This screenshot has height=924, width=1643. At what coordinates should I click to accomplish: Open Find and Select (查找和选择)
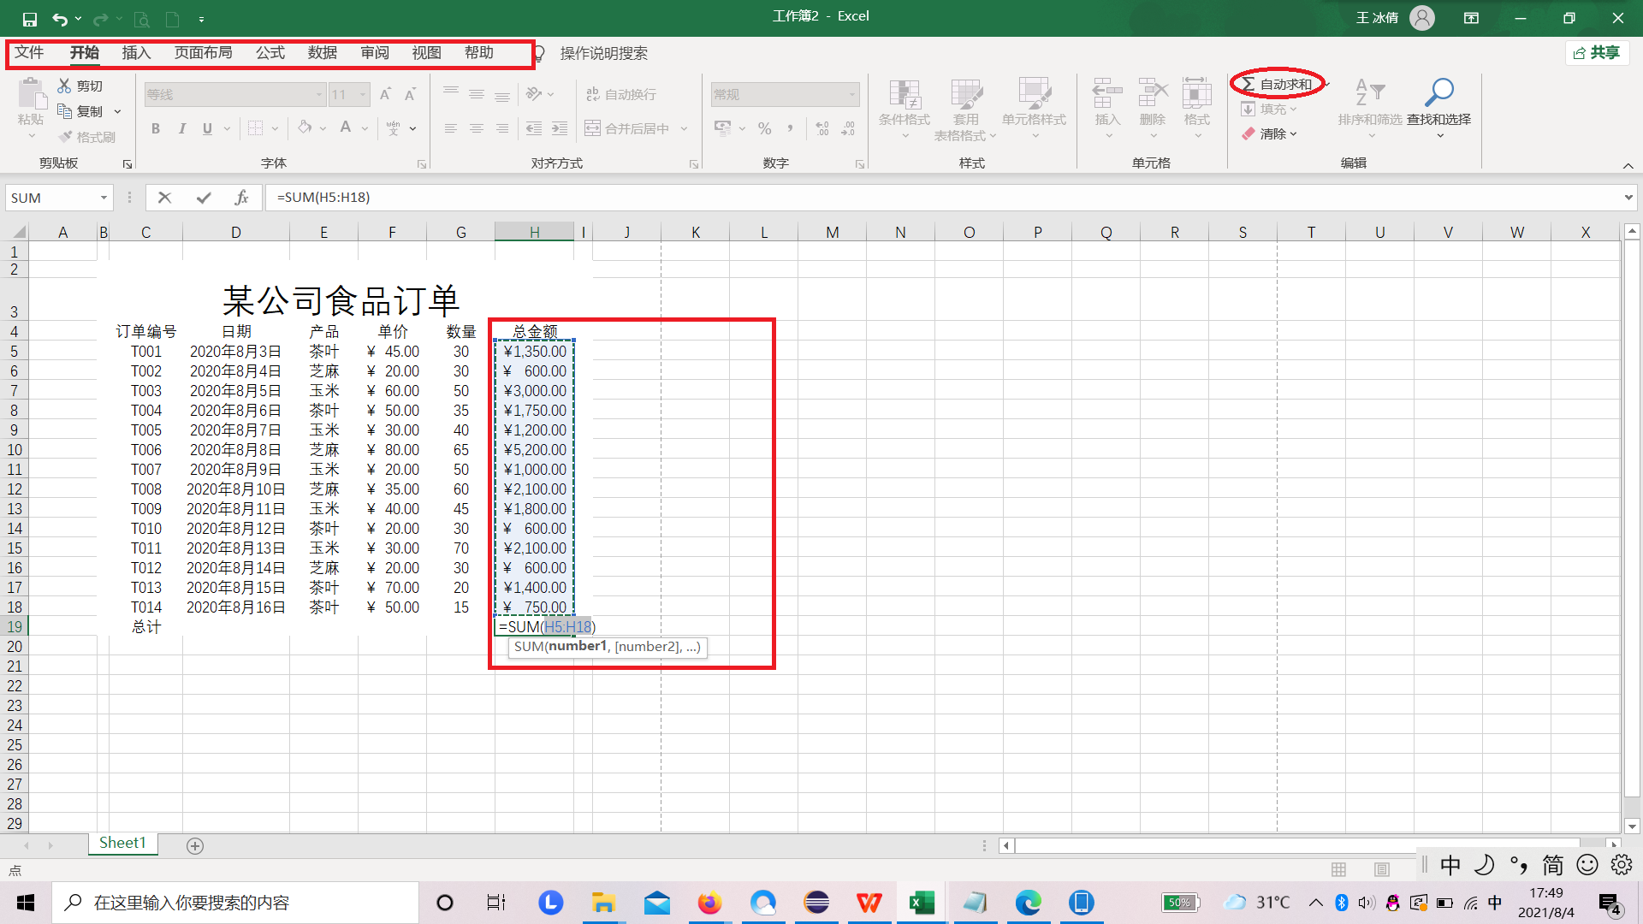point(1439,110)
